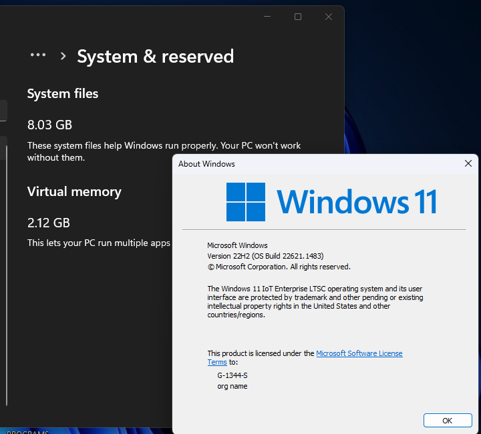Maximize the Settings window
The image size is (481, 434).
tap(298, 17)
